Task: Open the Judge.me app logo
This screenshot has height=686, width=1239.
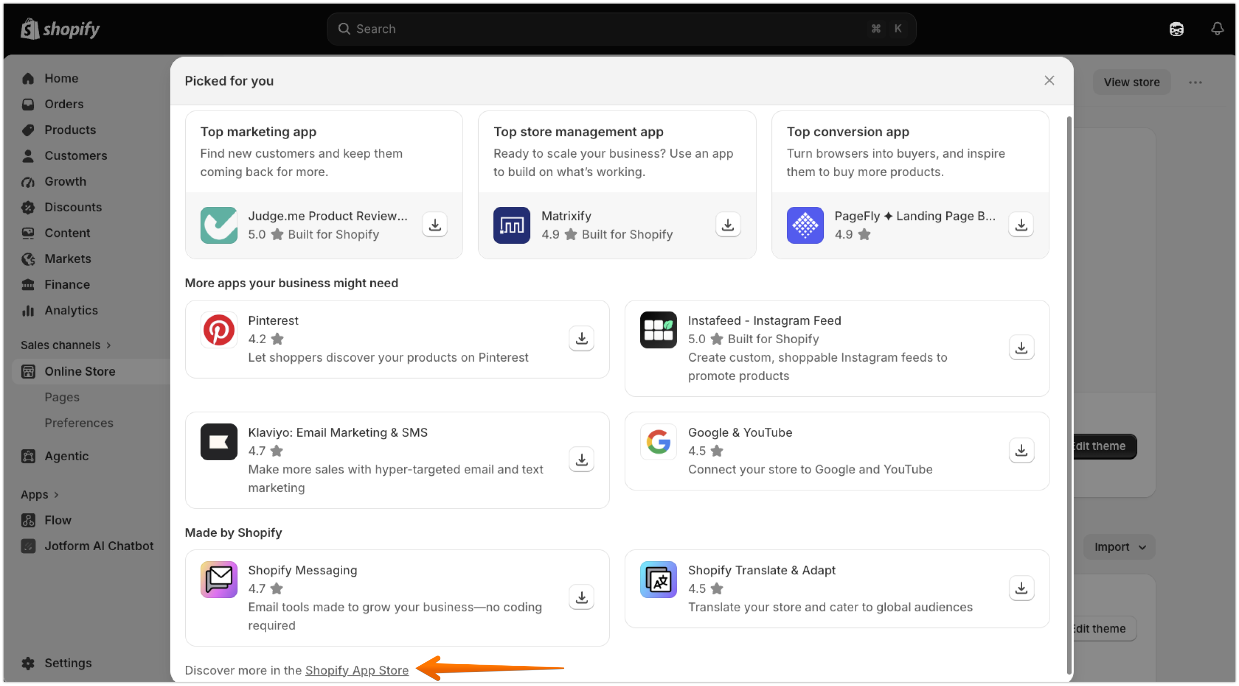Action: pyautogui.click(x=219, y=225)
